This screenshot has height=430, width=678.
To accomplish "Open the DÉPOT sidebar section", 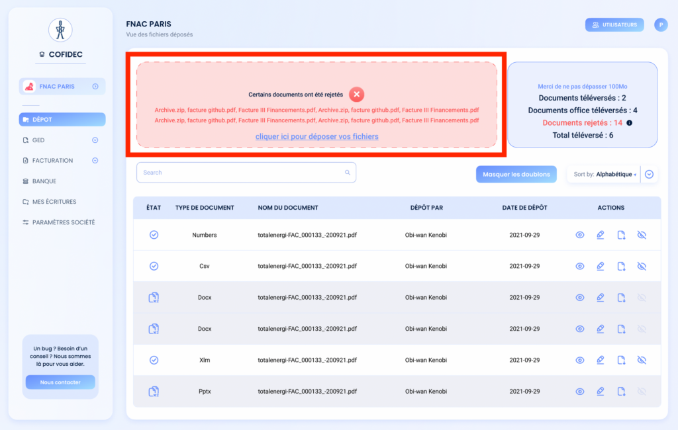I will pyautogui.click(x=62, y=119).
